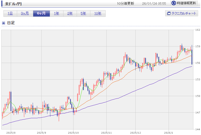The height and width of the screenshot is (135, 201).
Task: Click the 2025/10 label on the date axis
Action: tap(73, 133)
